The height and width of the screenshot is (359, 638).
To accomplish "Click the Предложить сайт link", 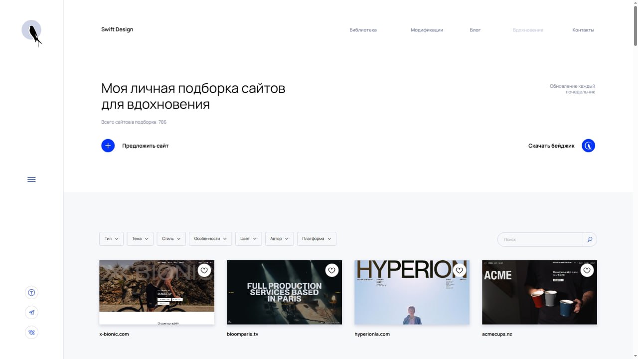I will pyautogui.click(x=146, y=146).
